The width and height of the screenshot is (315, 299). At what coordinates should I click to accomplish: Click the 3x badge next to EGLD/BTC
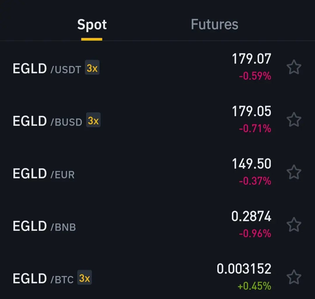click(84, 277)
